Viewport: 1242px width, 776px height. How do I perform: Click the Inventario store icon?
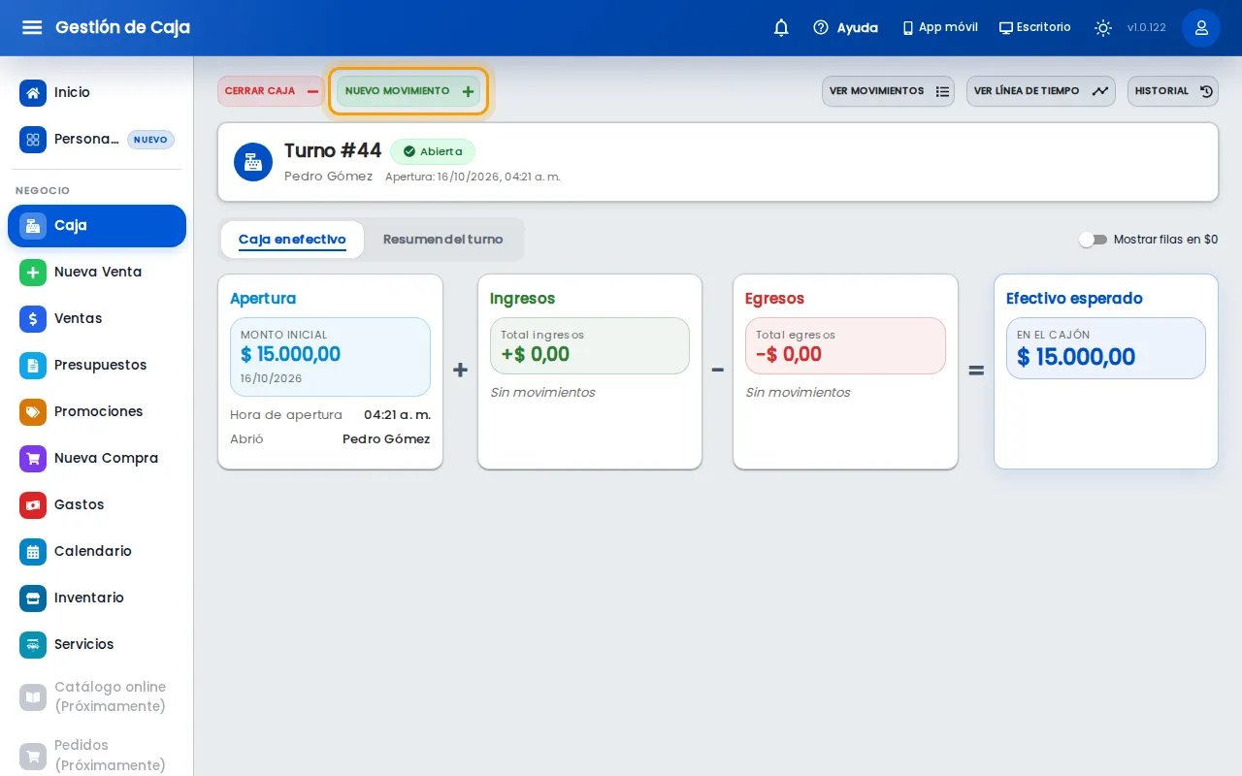pos(33,598)
